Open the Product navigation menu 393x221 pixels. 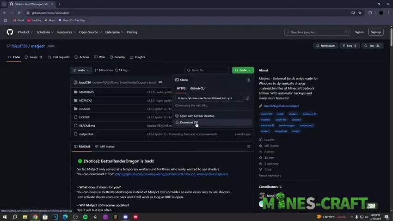pyautogui.click(x=25, y=32)
